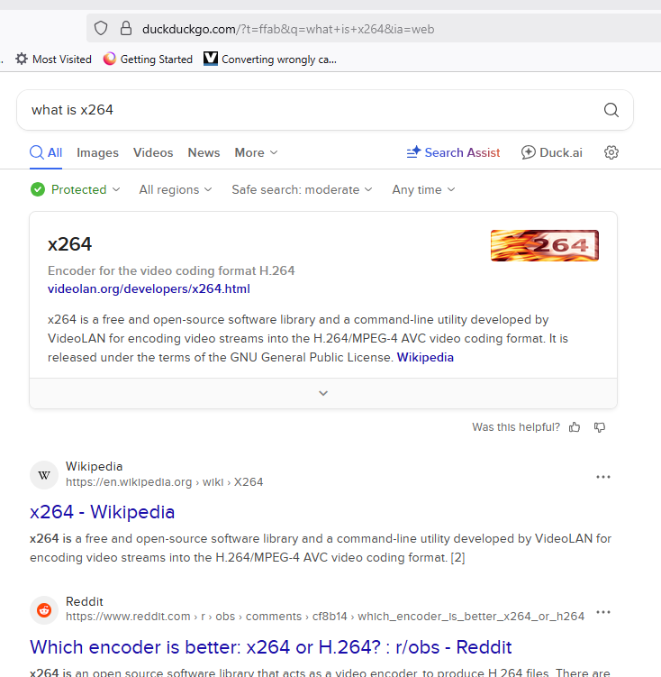Switch to Videos tab
The height and width of the screenshot is (677, 661).
pos(153,152)
